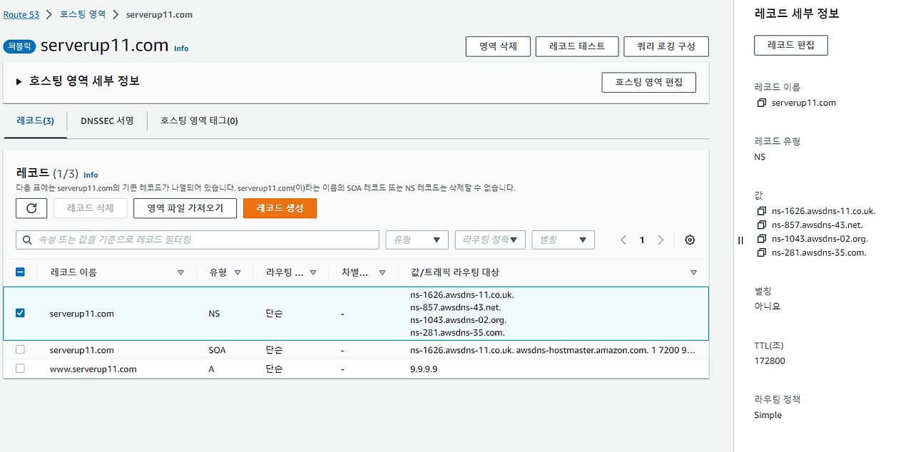Focus the record filter search field

(x=198, y=240)
